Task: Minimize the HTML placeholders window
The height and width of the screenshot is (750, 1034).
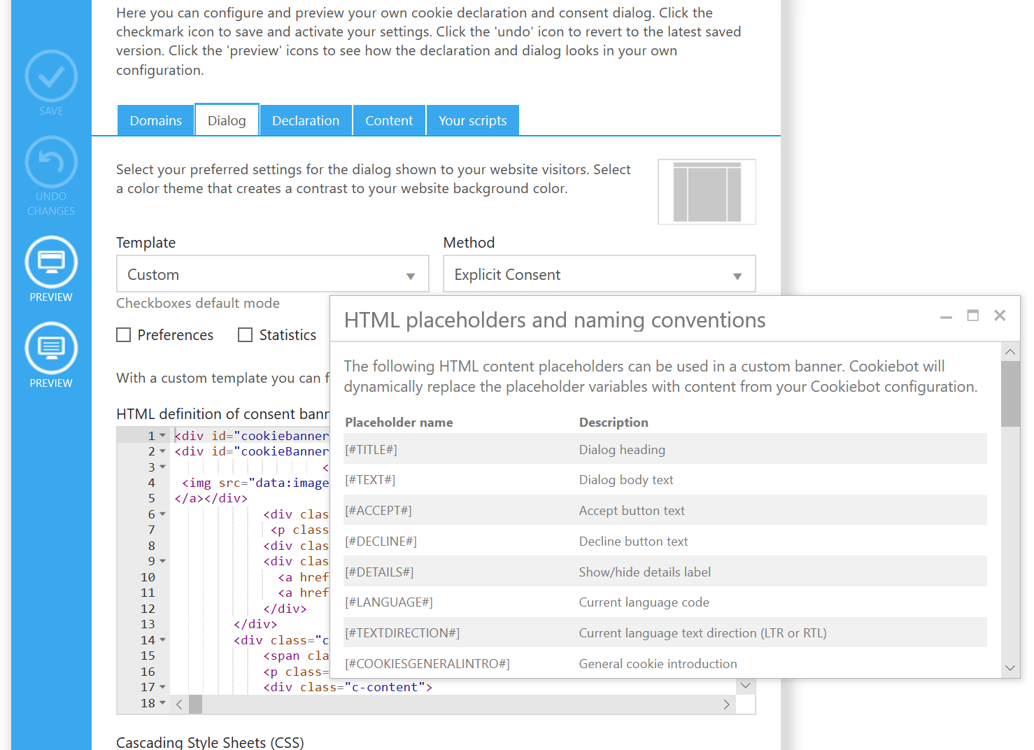Action: pyautogui.click(x=946, y=316)
